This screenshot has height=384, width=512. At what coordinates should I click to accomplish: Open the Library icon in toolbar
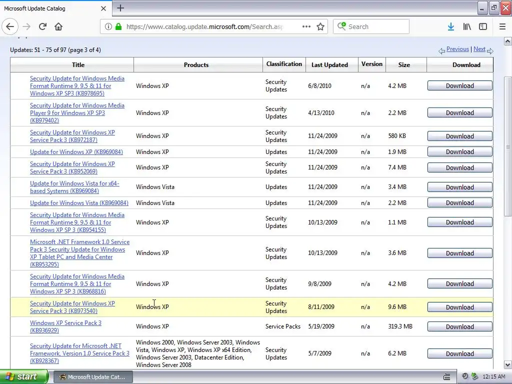pos(467,26)
